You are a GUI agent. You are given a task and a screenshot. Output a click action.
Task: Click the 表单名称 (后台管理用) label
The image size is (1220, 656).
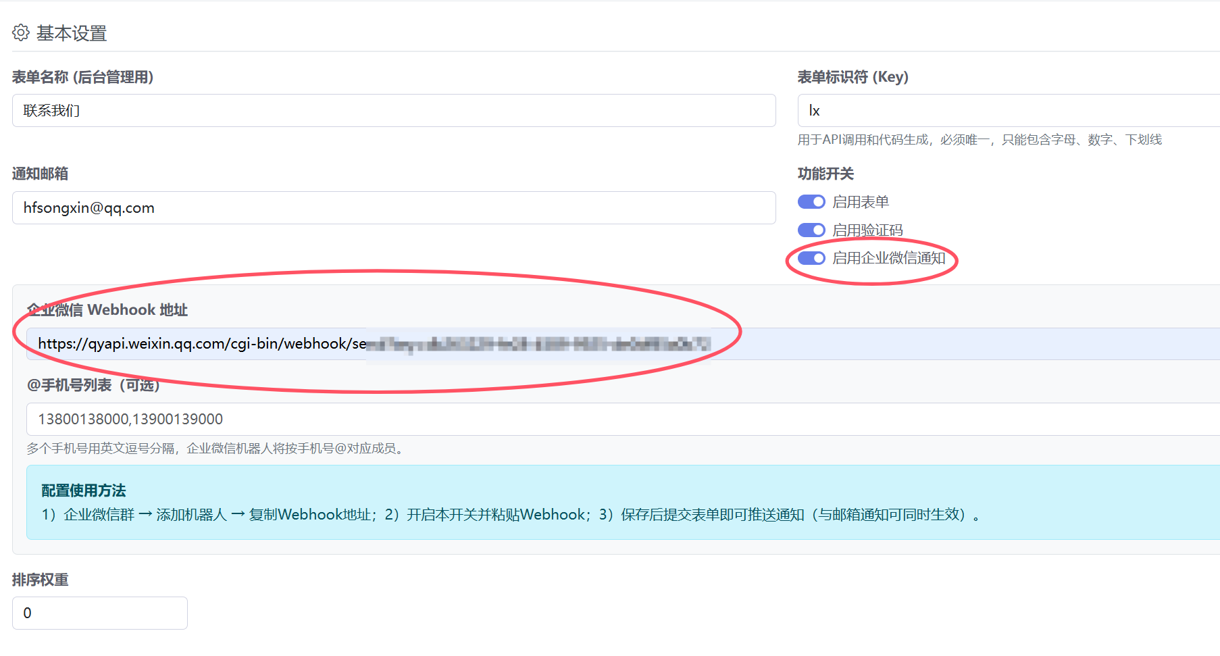click(x=82, y=77)
